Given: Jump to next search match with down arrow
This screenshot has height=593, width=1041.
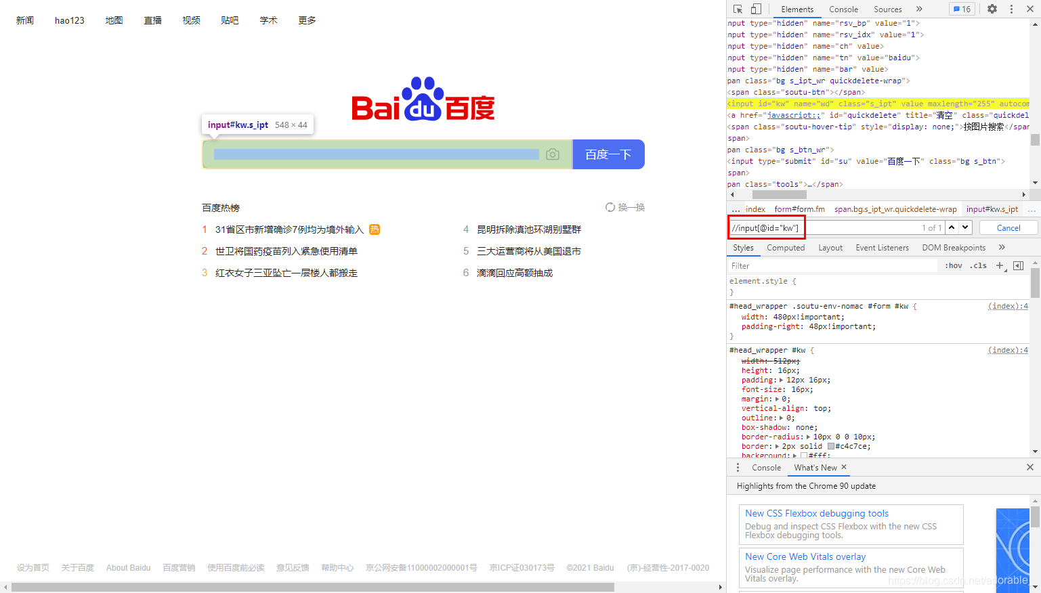Looking at the screenshot, I should point(964,227).
